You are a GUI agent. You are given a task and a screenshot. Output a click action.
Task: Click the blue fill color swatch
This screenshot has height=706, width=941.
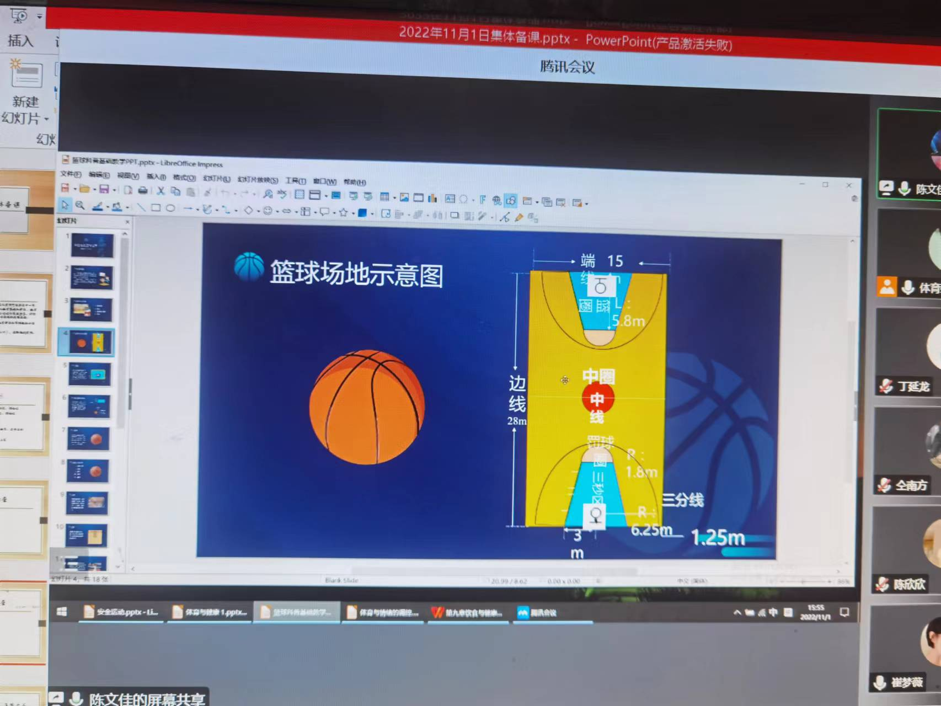(362, 213)
